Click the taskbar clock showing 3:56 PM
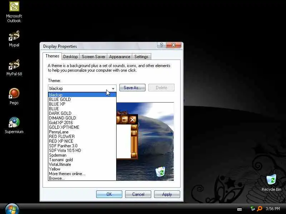This screenshot has width=286, height=214. [x=272, y=209]
